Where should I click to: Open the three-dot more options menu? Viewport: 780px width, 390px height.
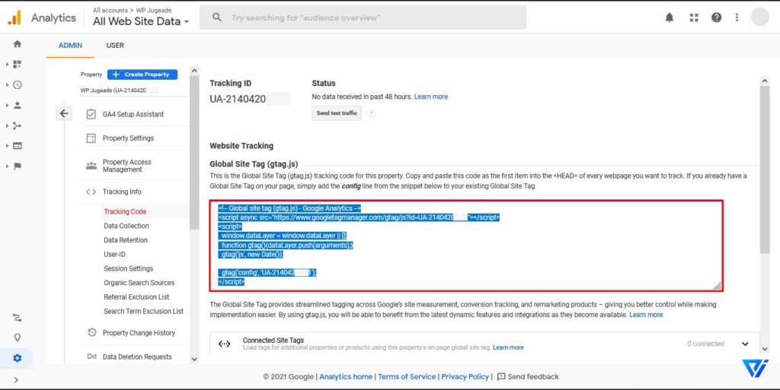click(x=737, y=17)
